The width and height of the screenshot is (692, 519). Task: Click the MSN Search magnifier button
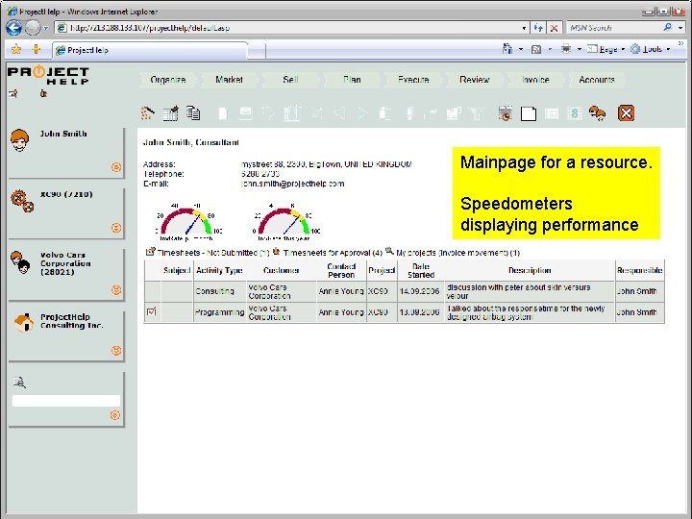tap(668, 27)
